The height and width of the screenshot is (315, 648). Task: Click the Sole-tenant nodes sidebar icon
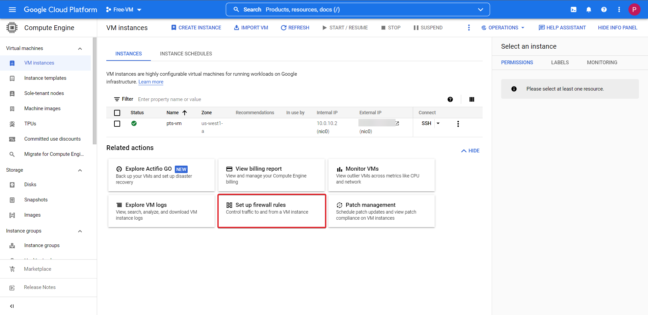(12, 93)
